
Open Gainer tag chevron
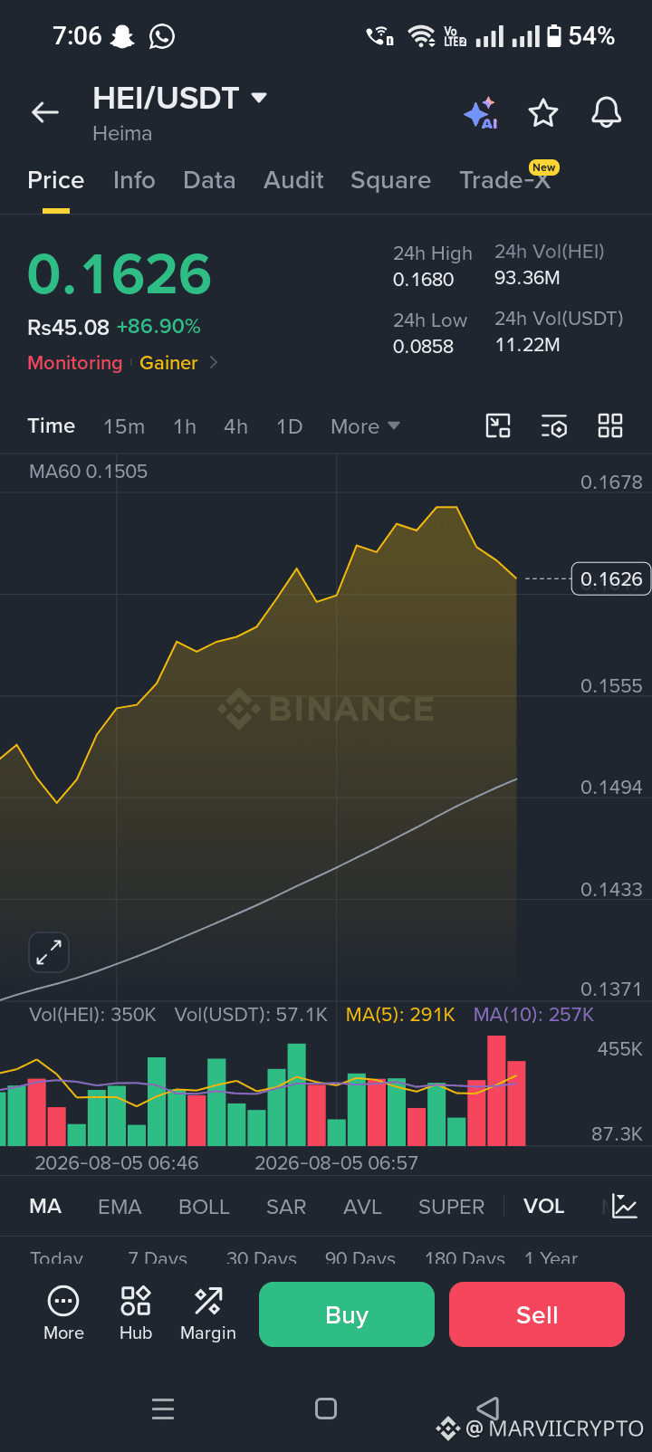(214, 362)
